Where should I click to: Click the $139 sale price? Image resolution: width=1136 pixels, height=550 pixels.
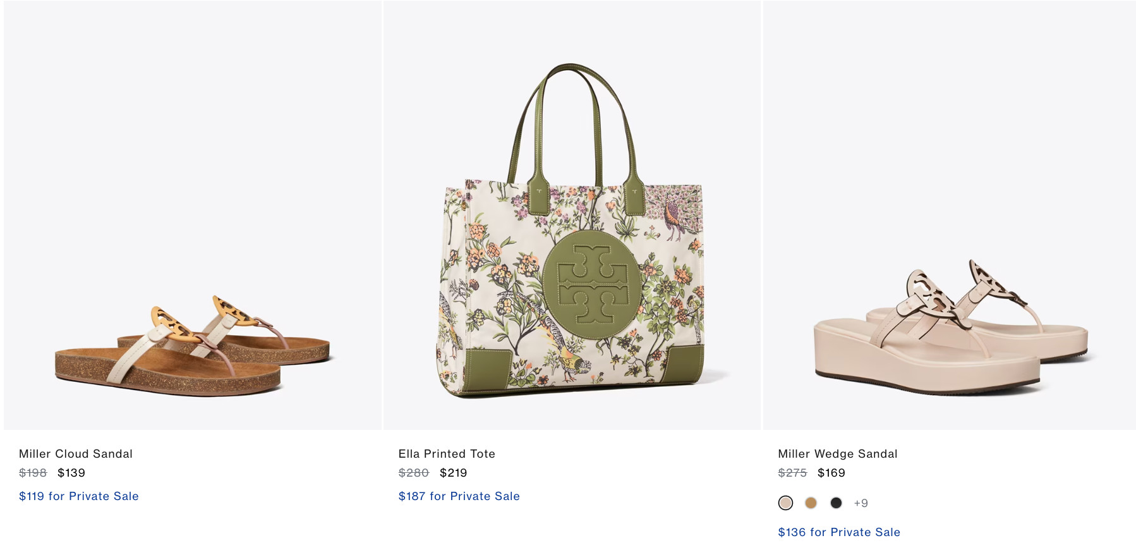coord(71,473)
